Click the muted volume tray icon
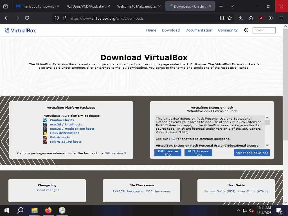The width and height of the screenshot is (288, 216). click(x=252, y=210)
